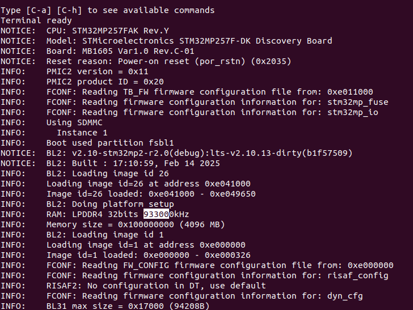Click the 'dyn_cfg' text
Screen dimensions: 413x310
tap(345, 296)
